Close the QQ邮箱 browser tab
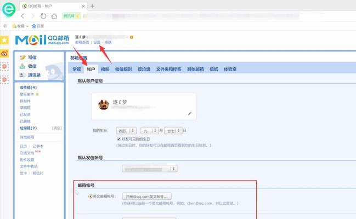The width and height of the screenshot is (356, 219). click(83, 7)
